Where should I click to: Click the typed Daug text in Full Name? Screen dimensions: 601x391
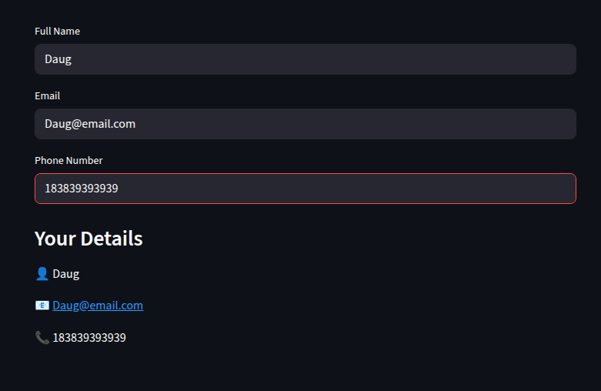58,59
